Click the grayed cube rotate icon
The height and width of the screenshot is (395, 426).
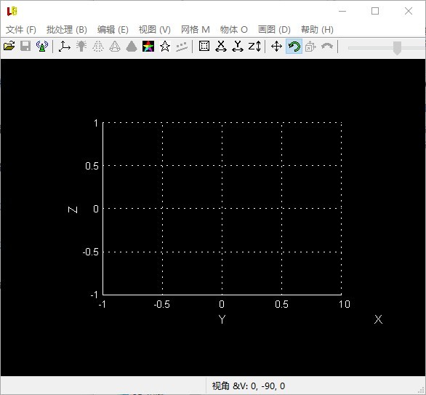click(310, 47)
